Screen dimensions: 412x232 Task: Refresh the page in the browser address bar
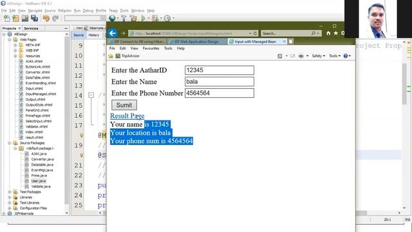(255, 34)
